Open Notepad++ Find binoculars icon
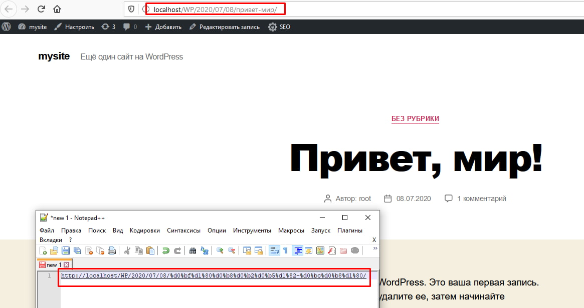The width and height of the screenshot is (584, 308). pos(192,251)
